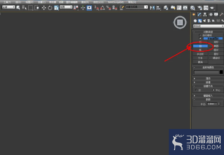Select the Geometry sphere category
The height and width of the screenshot is (155, 224).
tap(195, 21)
